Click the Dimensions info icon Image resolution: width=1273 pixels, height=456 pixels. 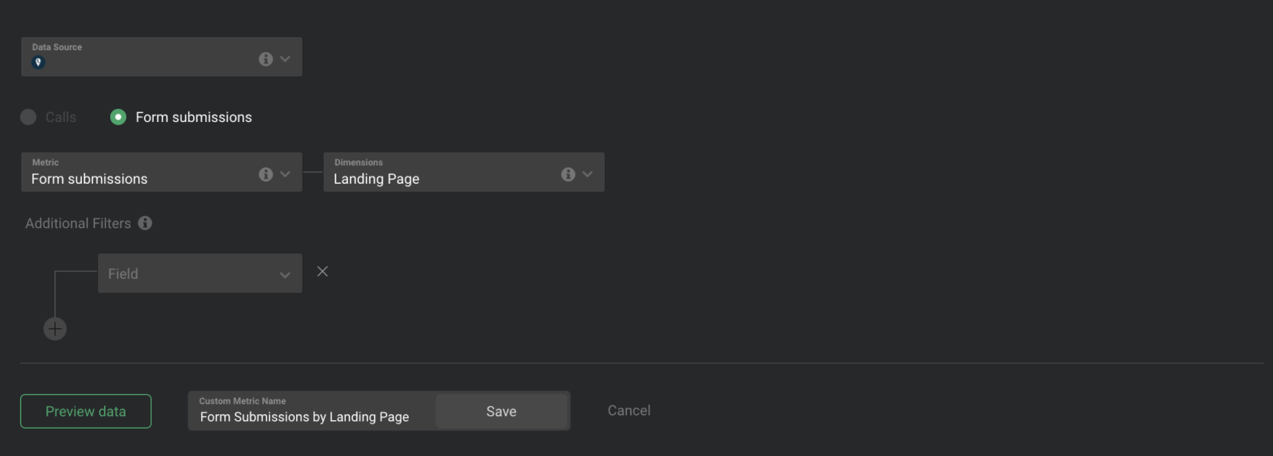pyautogui.click(x=568, y=174)
